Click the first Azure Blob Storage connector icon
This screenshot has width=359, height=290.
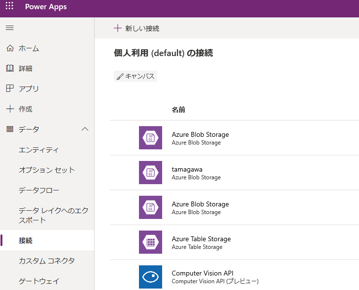click(151, 138)
